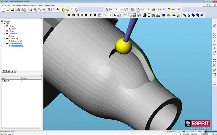The width and height of the screenshot is (217, 135).
Task: Open the Analysis menu
Action: click(34, 5)
